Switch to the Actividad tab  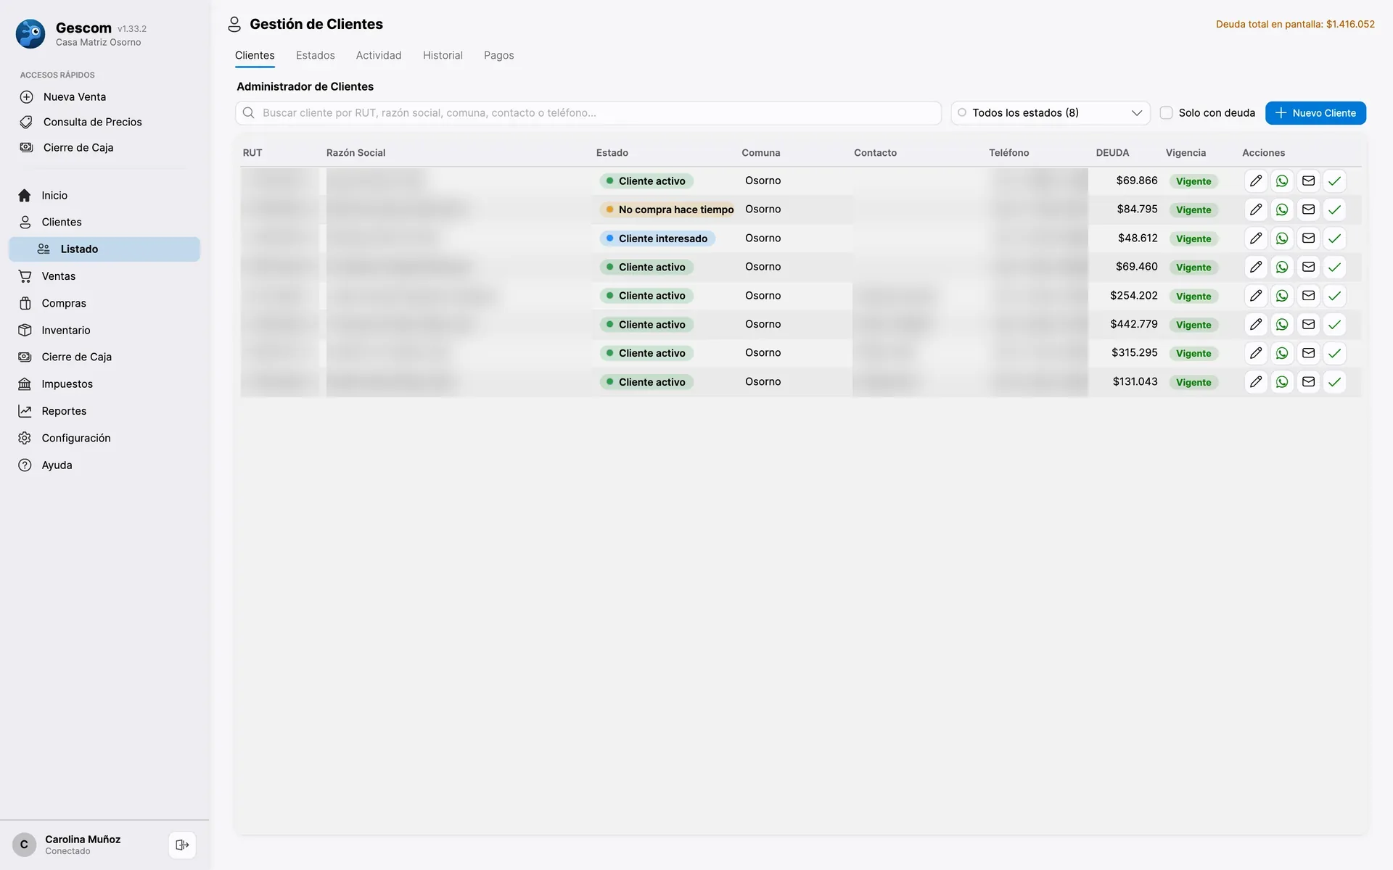pyautogui.click(x=378, y=55)
